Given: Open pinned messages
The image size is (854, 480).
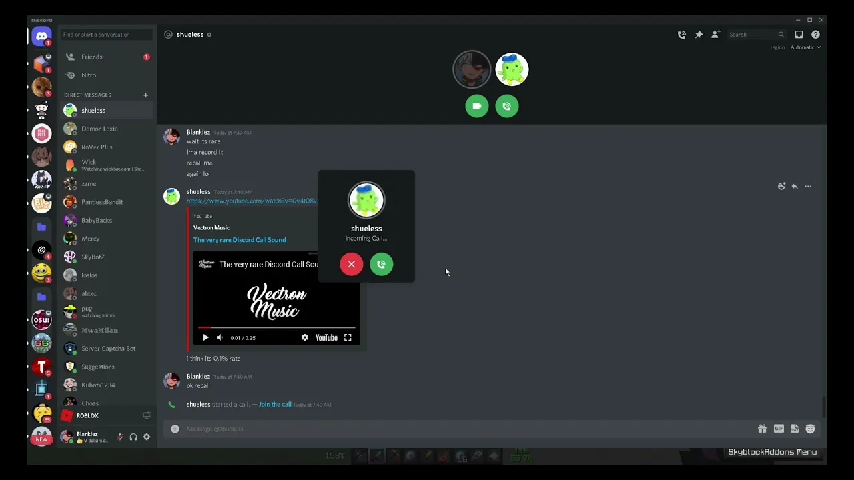Looking at the screenshot, I should click(699, 35).
